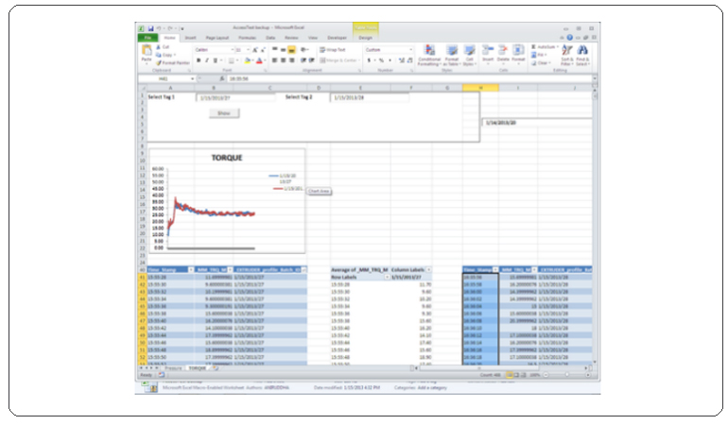Viewport: 728px width, 425px height.
Task: Toggle Center horizontal alignment
Action: 283,60
